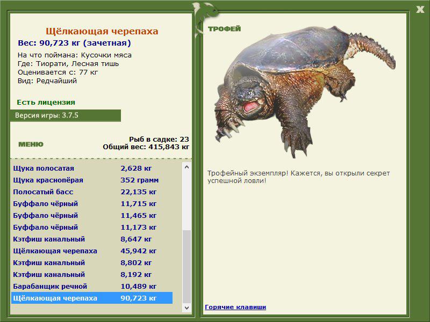This screenshot has height=322, width=430.
Task: Click Рыб в садке: 23 text
Action: (x=159, y=139)
